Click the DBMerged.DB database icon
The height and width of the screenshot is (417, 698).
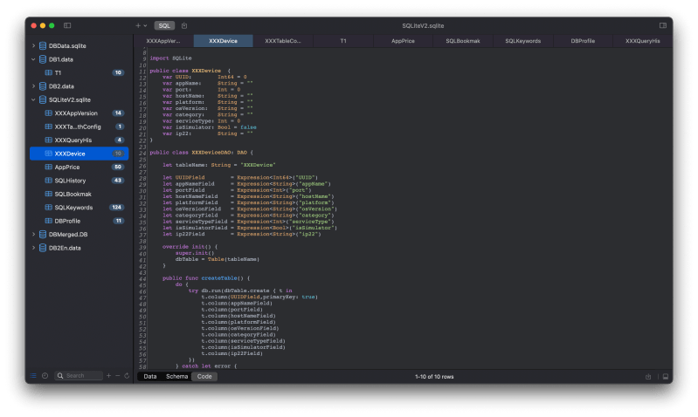43,235
